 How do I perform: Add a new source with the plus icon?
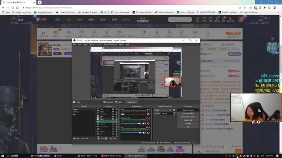click(98, 138)
